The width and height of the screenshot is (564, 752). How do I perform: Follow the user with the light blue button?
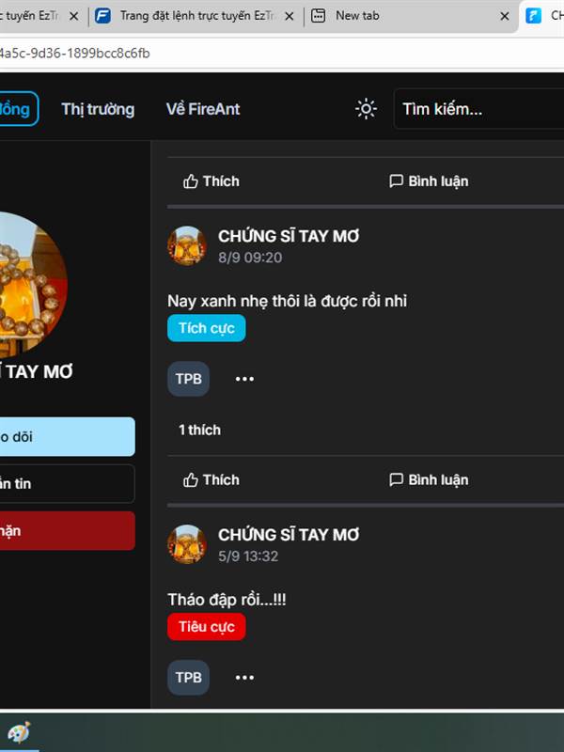tap(67, 436)
